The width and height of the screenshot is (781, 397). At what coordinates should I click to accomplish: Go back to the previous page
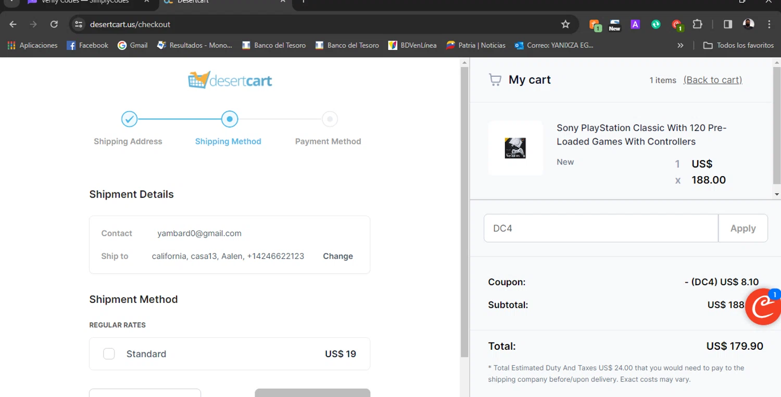[x=13, y=24]
